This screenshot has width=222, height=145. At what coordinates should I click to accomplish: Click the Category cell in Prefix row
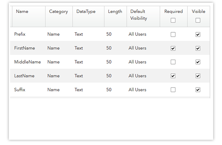coord(53,34)
